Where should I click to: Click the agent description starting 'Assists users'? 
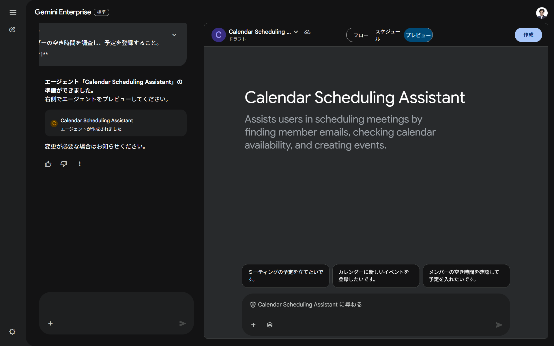click(x=340, y=132)
